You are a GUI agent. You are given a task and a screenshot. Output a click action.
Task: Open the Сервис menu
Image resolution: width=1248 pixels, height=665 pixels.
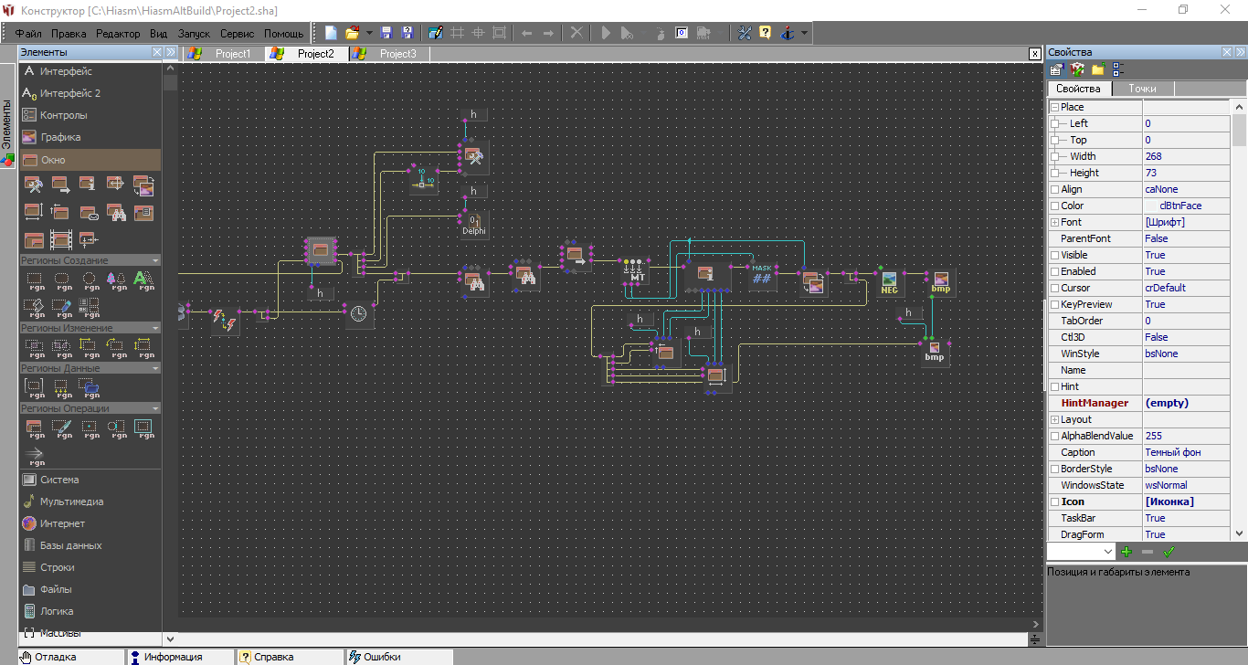tap(238, 34)
